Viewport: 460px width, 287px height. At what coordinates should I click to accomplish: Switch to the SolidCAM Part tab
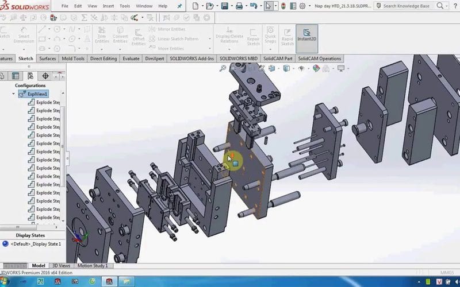[278, 59]
